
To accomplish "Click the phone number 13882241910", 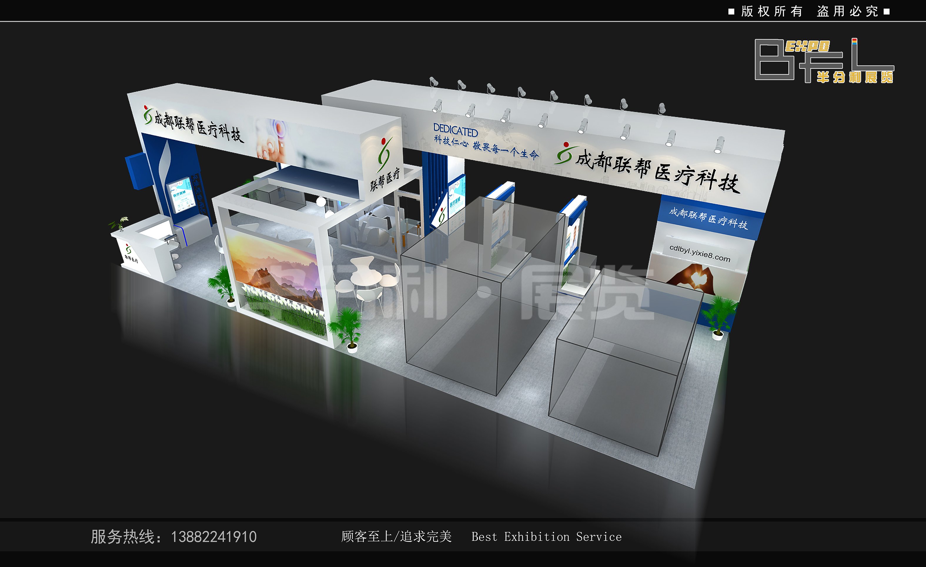I will (x=213, y=536).
